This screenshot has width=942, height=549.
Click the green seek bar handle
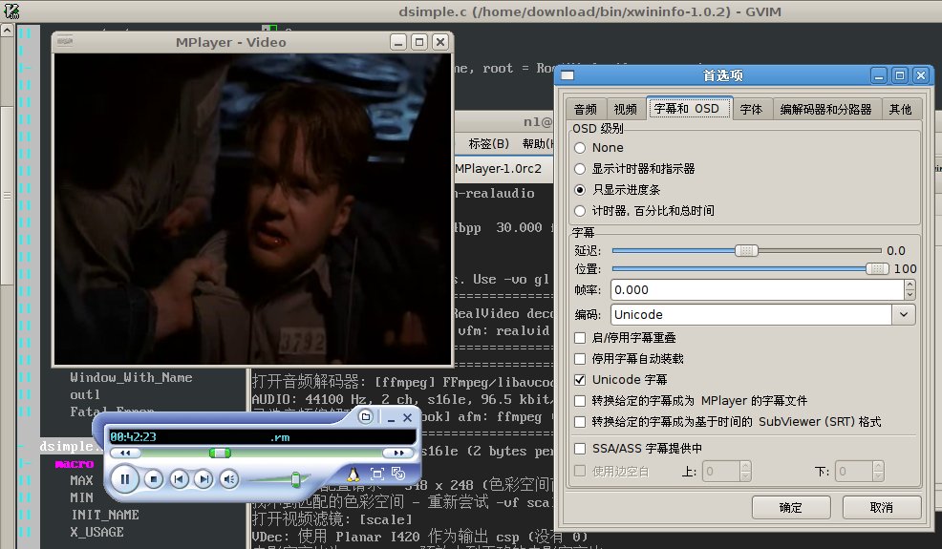point(220,453)
